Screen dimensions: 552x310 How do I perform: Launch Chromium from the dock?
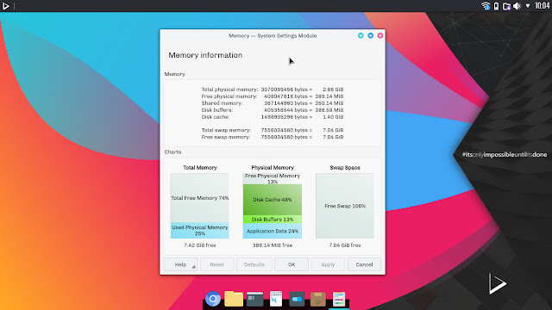(x=213, y=299)
